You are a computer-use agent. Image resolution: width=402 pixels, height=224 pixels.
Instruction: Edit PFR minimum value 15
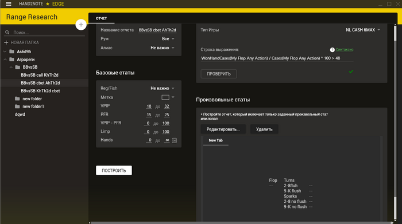pyautogui.click(x=149, y=115)
